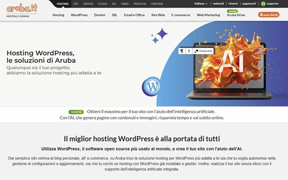This screenshot has width=288, height=180.
Task: Click the text 'HOSTING E DOMINI' under logo
Action: (18, 16)
